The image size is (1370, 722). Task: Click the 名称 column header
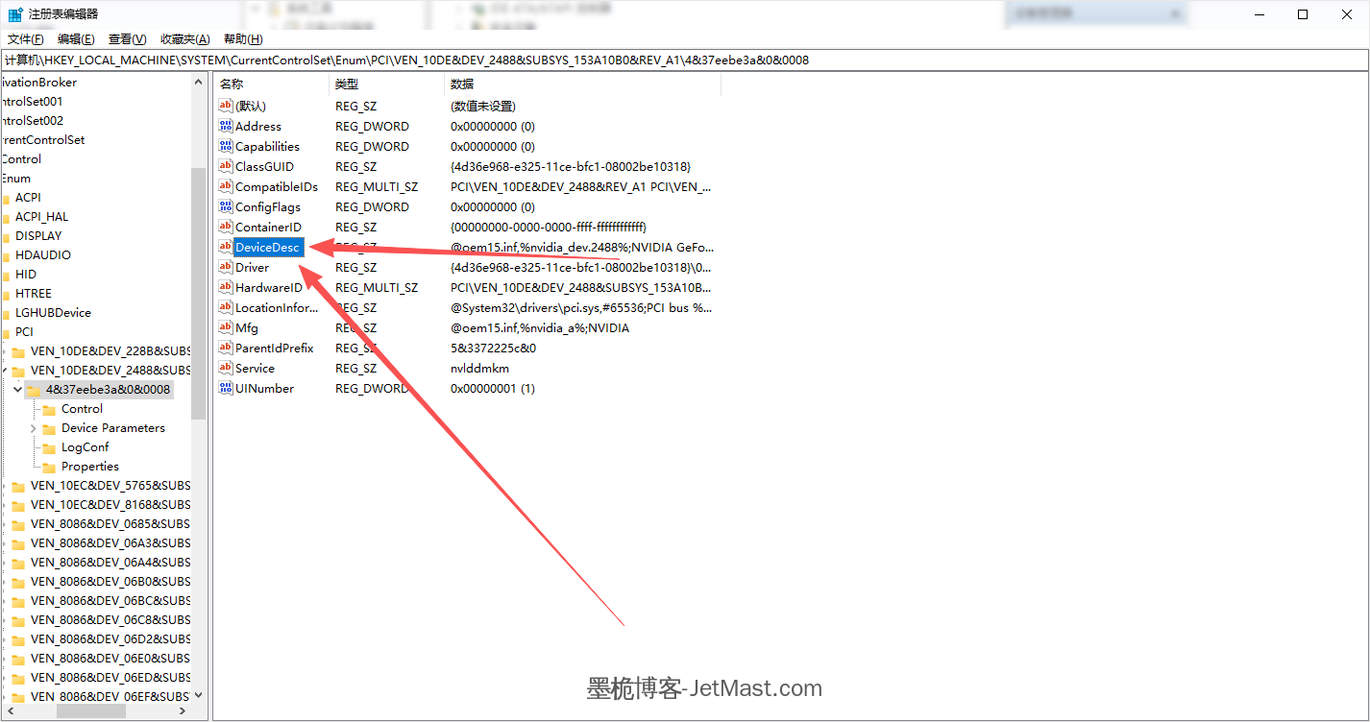pyautogui.click(x=271, y=84)
